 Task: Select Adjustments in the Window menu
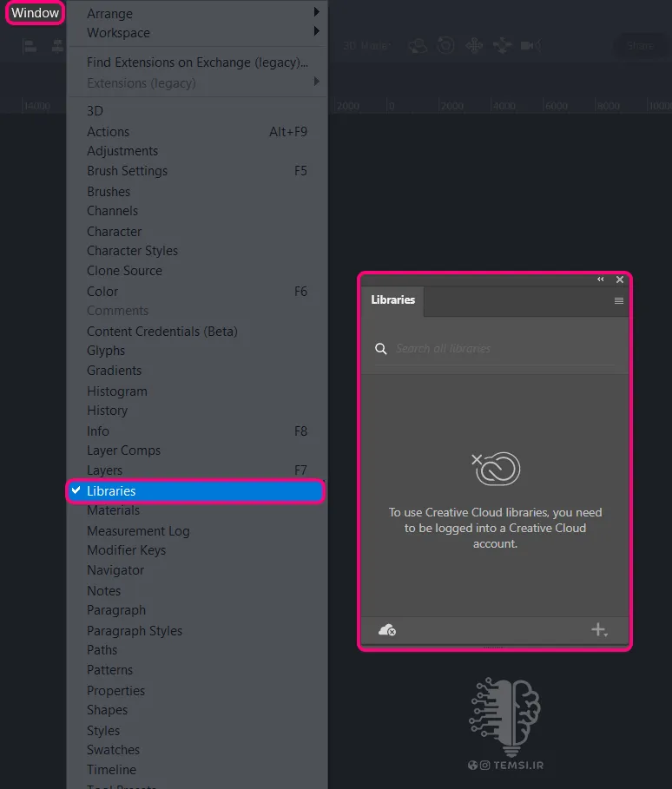197,151
